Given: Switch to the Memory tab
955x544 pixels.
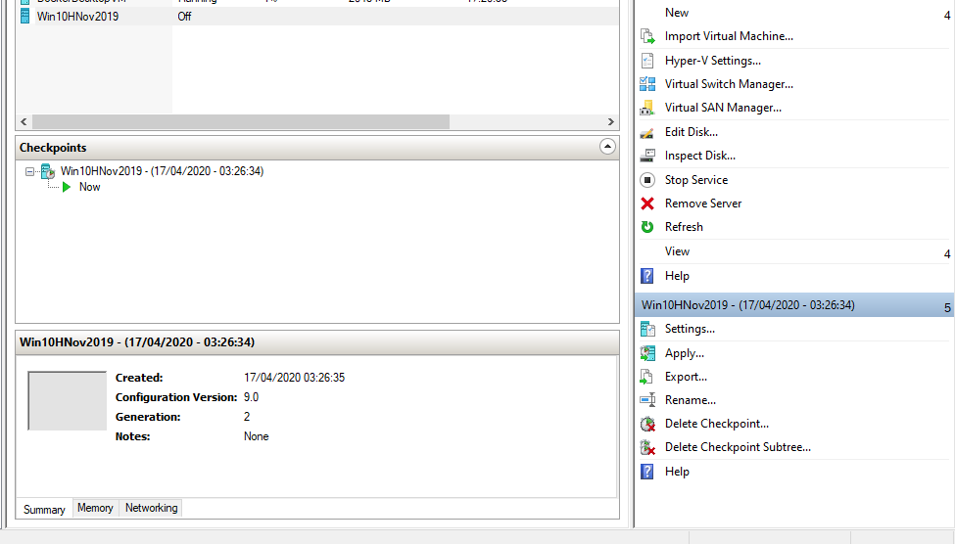Looking at the screenshot, I should point(95,508).
